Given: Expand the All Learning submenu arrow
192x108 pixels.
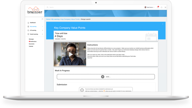Looking at the screenshot, I should (43, 30).
